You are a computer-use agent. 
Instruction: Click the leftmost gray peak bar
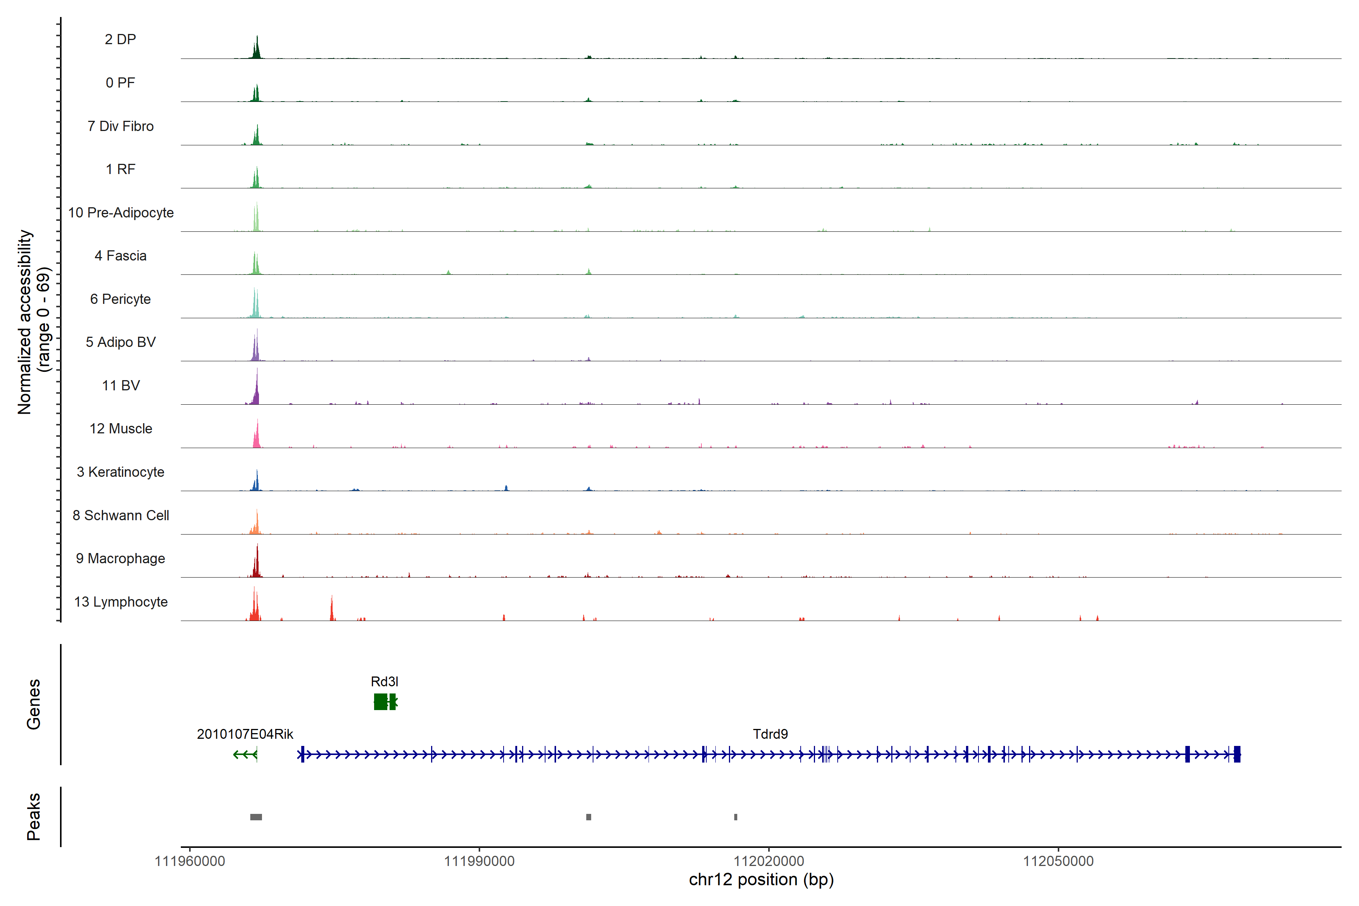coord(256,817)
